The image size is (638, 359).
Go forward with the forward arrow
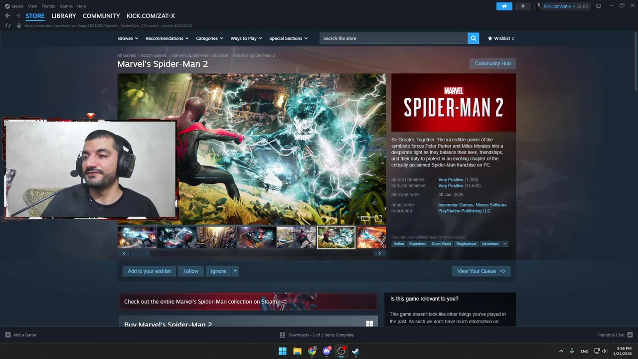pyautogui.click(x=18, y=16)
